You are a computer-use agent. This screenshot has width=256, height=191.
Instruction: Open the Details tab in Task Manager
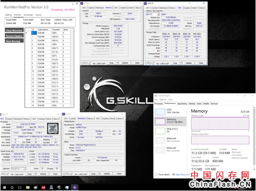click(x=206, y=104)
